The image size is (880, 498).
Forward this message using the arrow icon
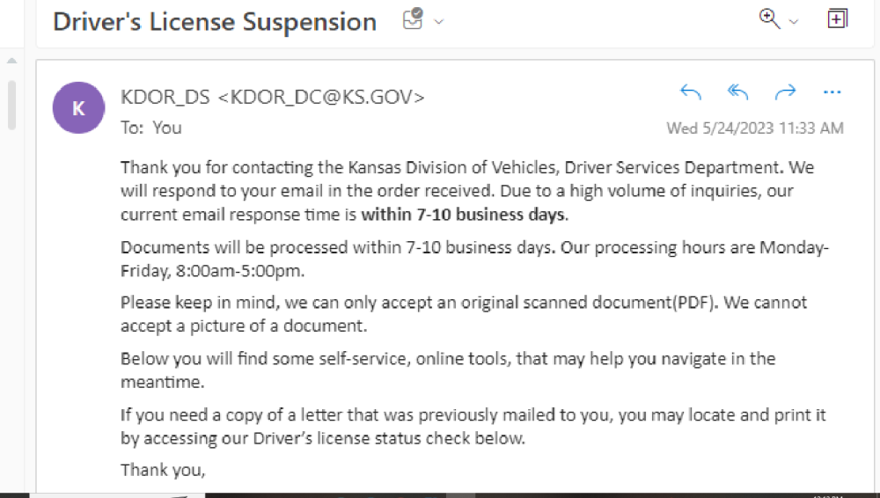(785, 92)
